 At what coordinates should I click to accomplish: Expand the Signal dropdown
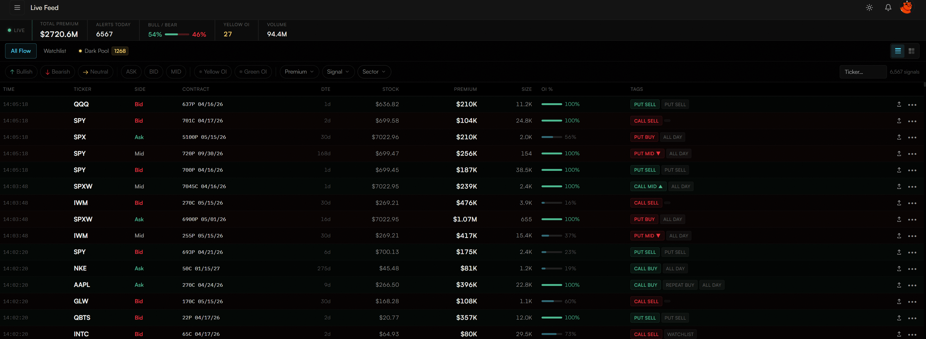338,71
